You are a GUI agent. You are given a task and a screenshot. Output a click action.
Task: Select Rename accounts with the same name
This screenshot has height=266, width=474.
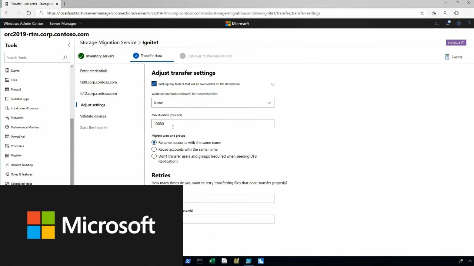click(x=154, y=142)
